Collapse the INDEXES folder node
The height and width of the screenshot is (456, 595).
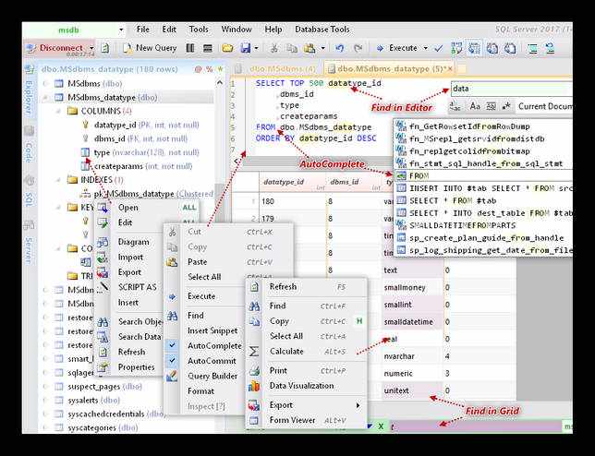(x=58, y=180)
